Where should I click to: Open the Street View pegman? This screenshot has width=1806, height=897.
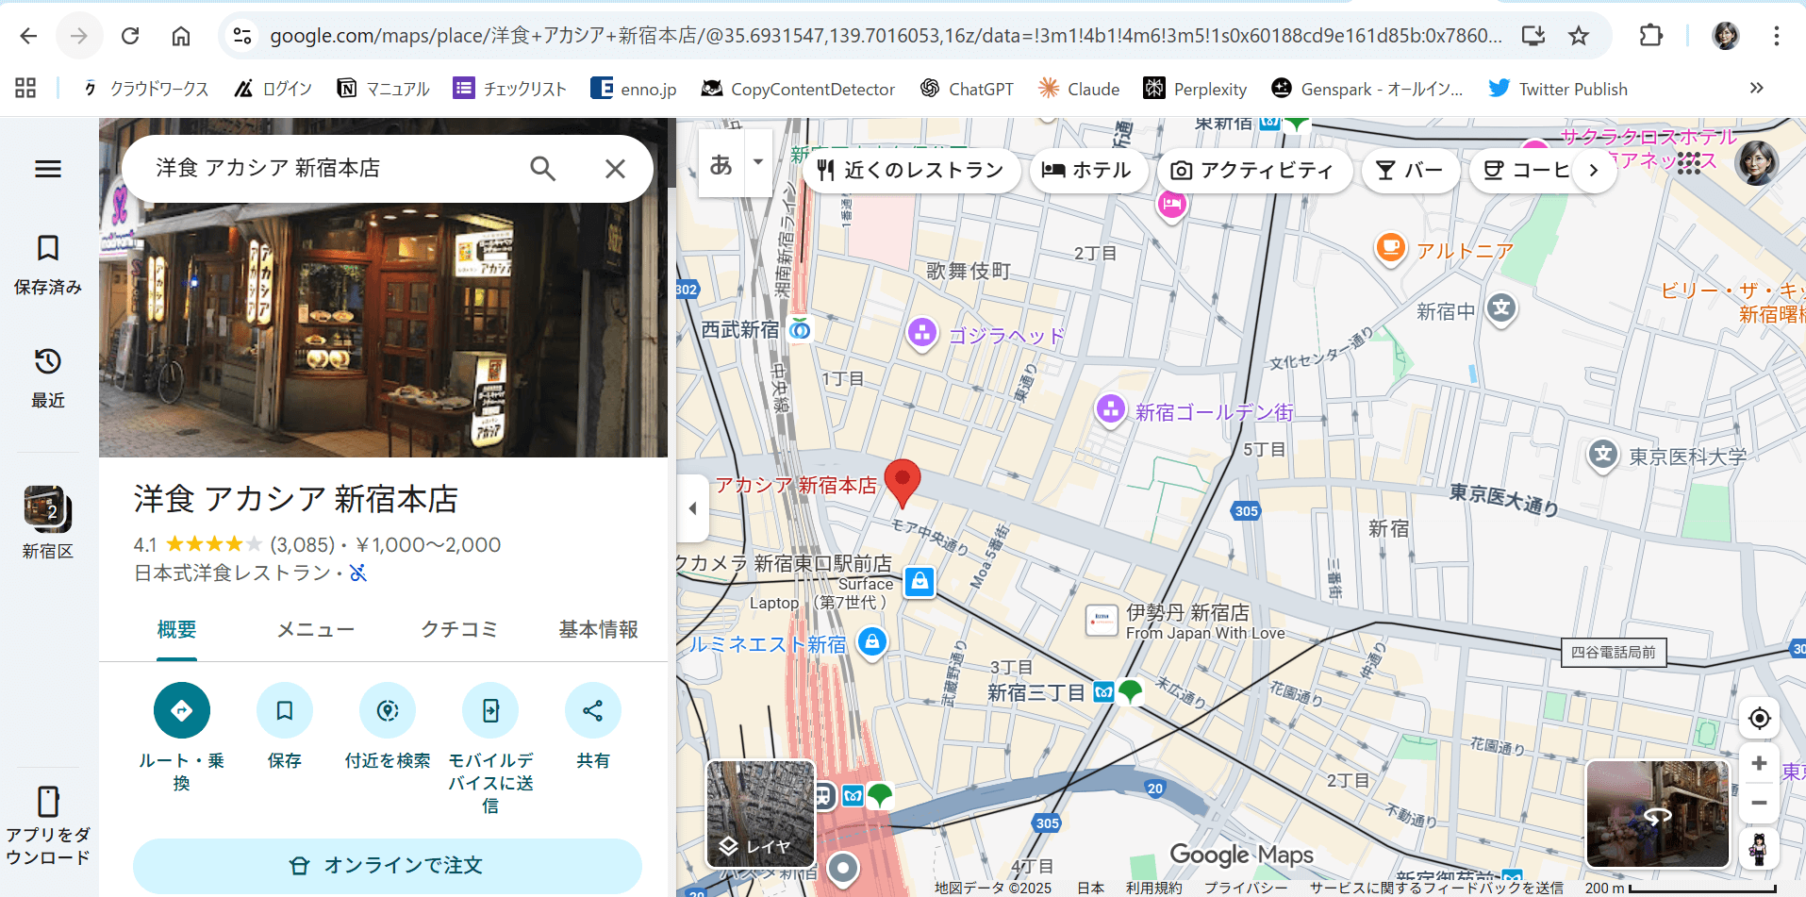tap(1759, 849)
